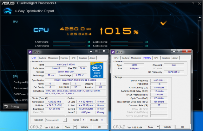The height and width of the screenshot is (131, 203).
Task: Click Validate in left CPU-Z window
Action: pos(85,127)
